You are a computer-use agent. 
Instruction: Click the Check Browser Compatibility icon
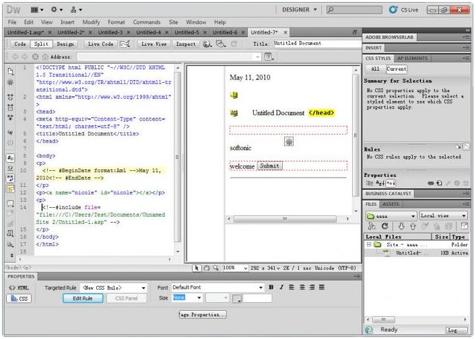click(x=125, y=44)
